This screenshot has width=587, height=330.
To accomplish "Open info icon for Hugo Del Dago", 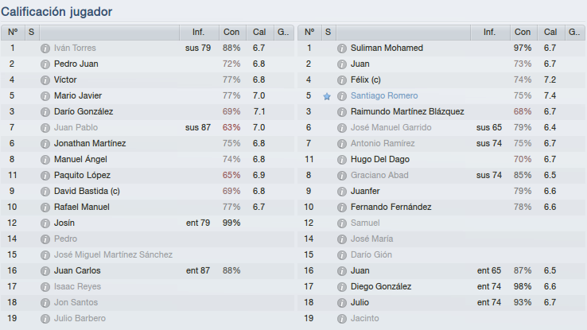I will tap(342, 160).
